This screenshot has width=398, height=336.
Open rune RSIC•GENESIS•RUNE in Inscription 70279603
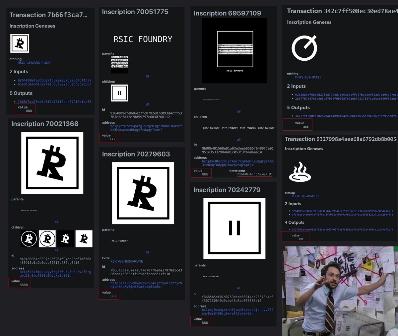click(127, 261)
